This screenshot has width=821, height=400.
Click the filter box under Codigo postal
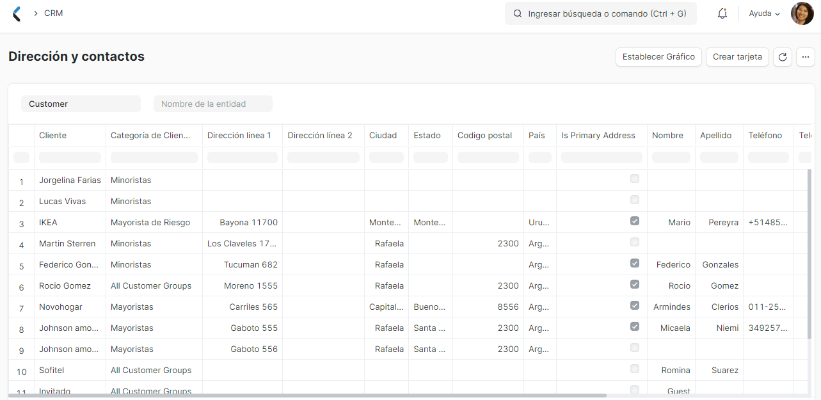coord(488,157)
